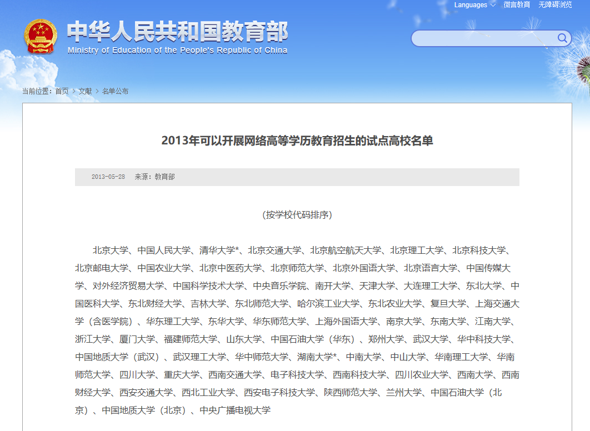
Task: Click 浙江大学 in the list
Action: (93, 339)
